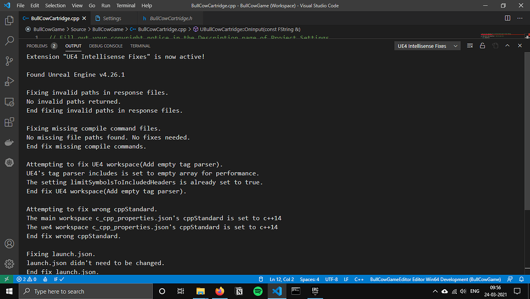
Task: Launch Spotify from the taskbar
Action: [258, 291]
